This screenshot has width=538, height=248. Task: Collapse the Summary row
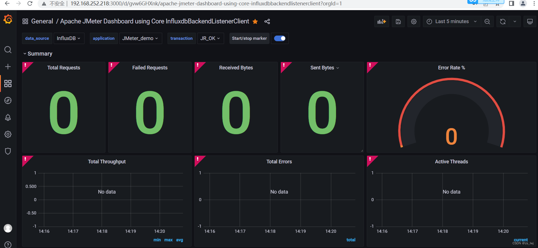tap(38, 54)
